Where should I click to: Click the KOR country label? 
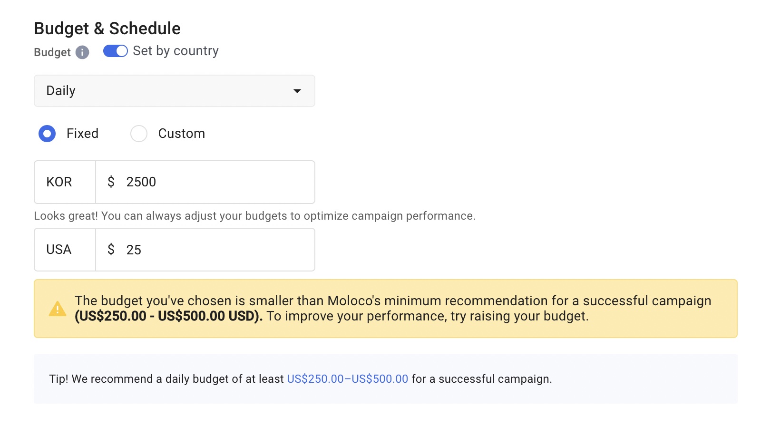59,182
